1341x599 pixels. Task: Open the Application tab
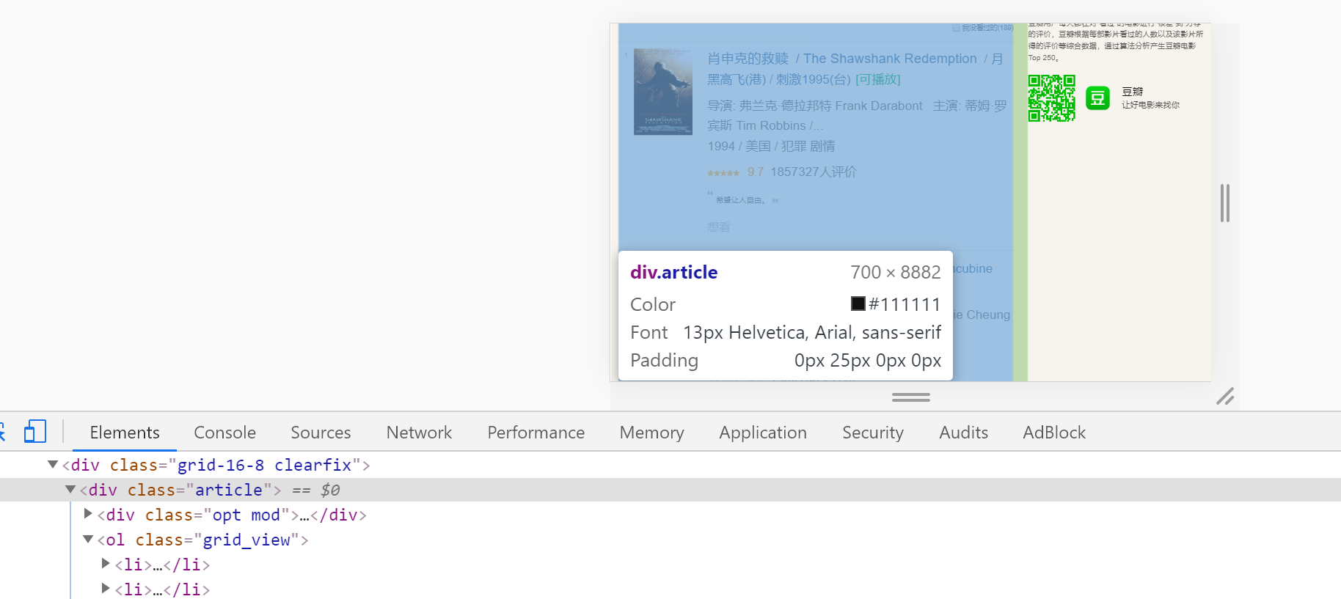763,433
